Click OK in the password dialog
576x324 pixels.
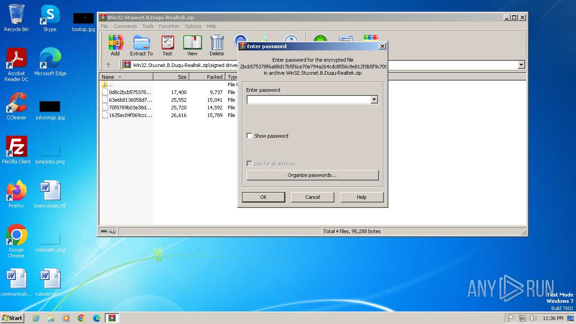click(x=263, y=197)
